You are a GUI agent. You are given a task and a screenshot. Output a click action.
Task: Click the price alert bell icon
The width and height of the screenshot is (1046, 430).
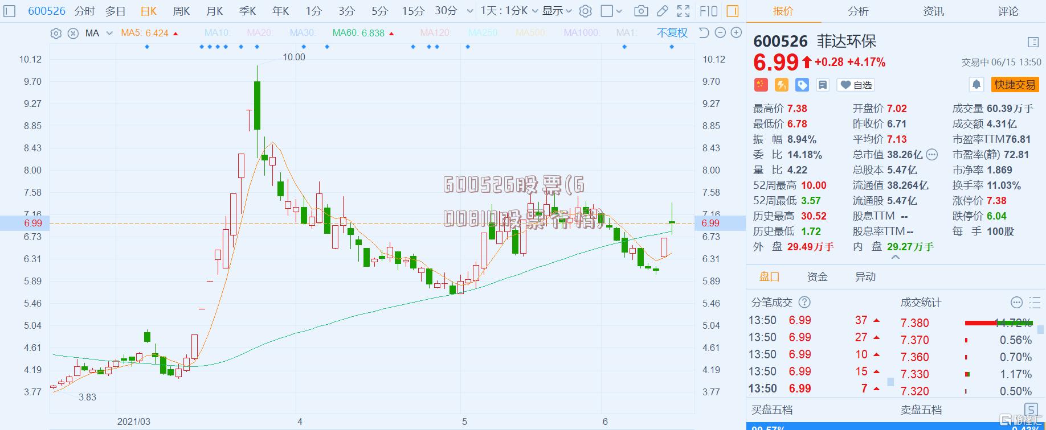(x=976, y=85)
